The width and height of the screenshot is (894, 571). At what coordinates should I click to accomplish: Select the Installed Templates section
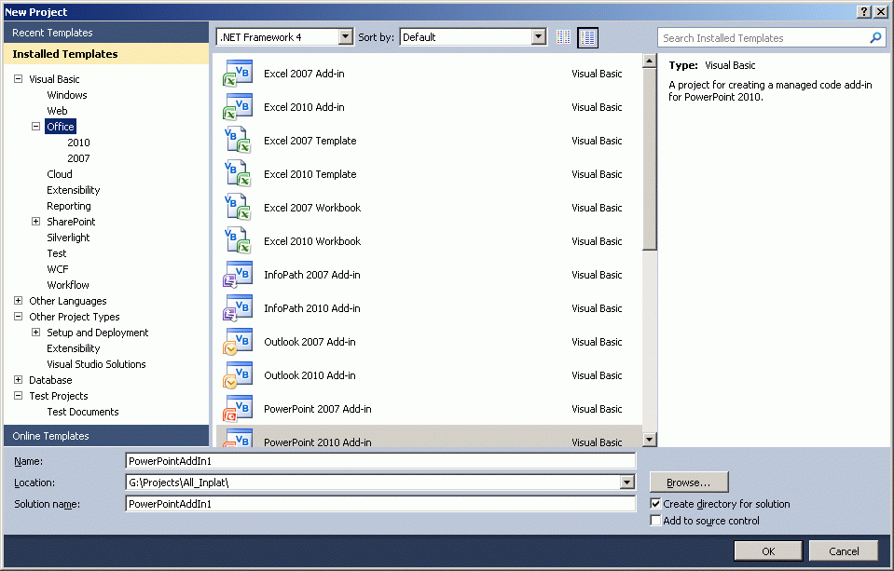click(x=106, y=54)
